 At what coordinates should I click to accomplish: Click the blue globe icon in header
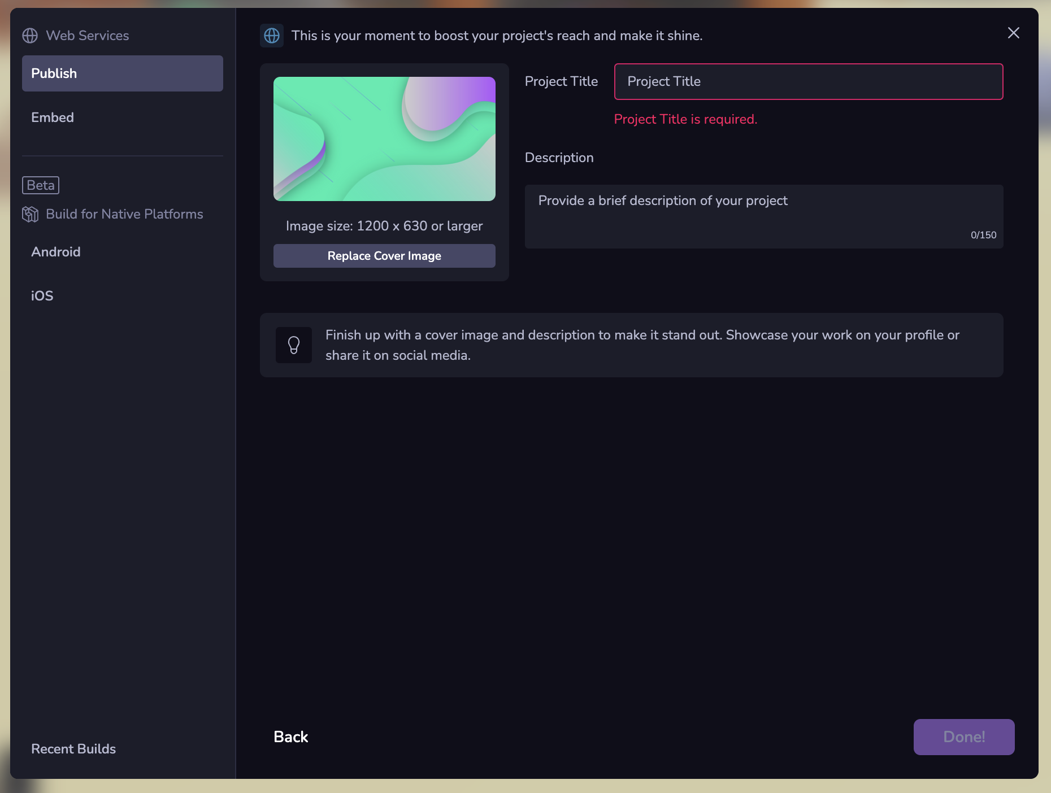(272, 36)
